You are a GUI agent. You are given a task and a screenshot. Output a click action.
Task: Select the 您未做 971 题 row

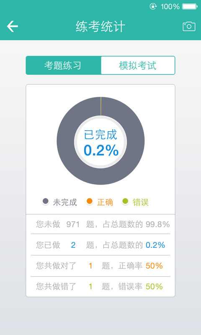coord(100,224)
